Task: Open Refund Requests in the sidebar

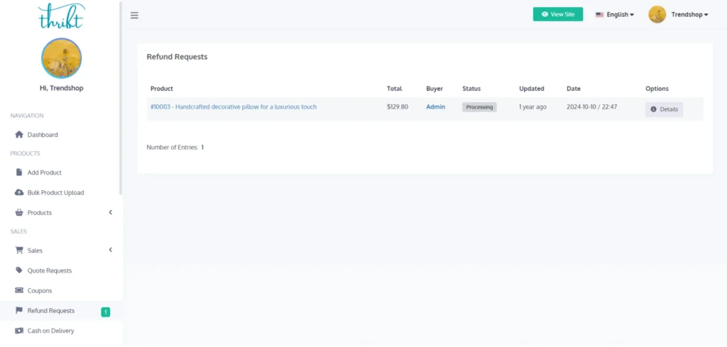Action: [50, 311]
